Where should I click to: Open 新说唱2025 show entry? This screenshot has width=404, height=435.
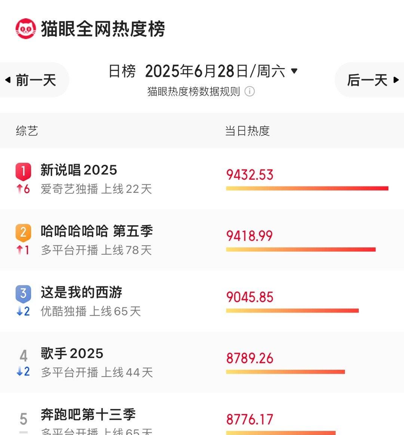tap(202, 179)
